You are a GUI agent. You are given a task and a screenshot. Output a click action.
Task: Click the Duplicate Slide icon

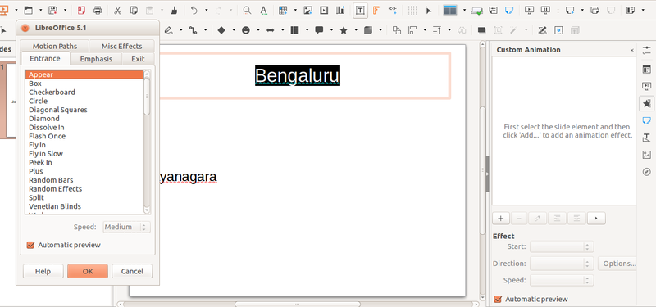(595, 10)
